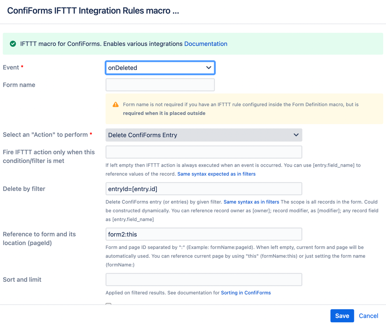Click the Delete by filter label
The image size is (386, 325).
[x=24, y=189]
